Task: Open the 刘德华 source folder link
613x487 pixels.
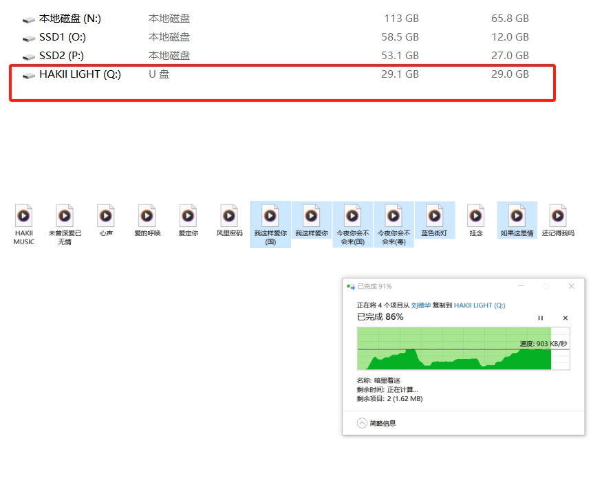Action: point(421,305)
